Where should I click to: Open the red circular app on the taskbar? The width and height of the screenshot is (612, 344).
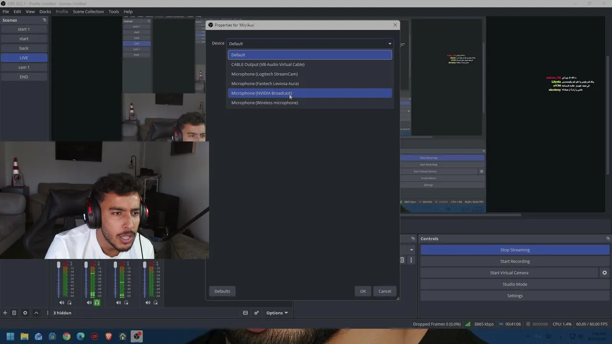[95, 336]
